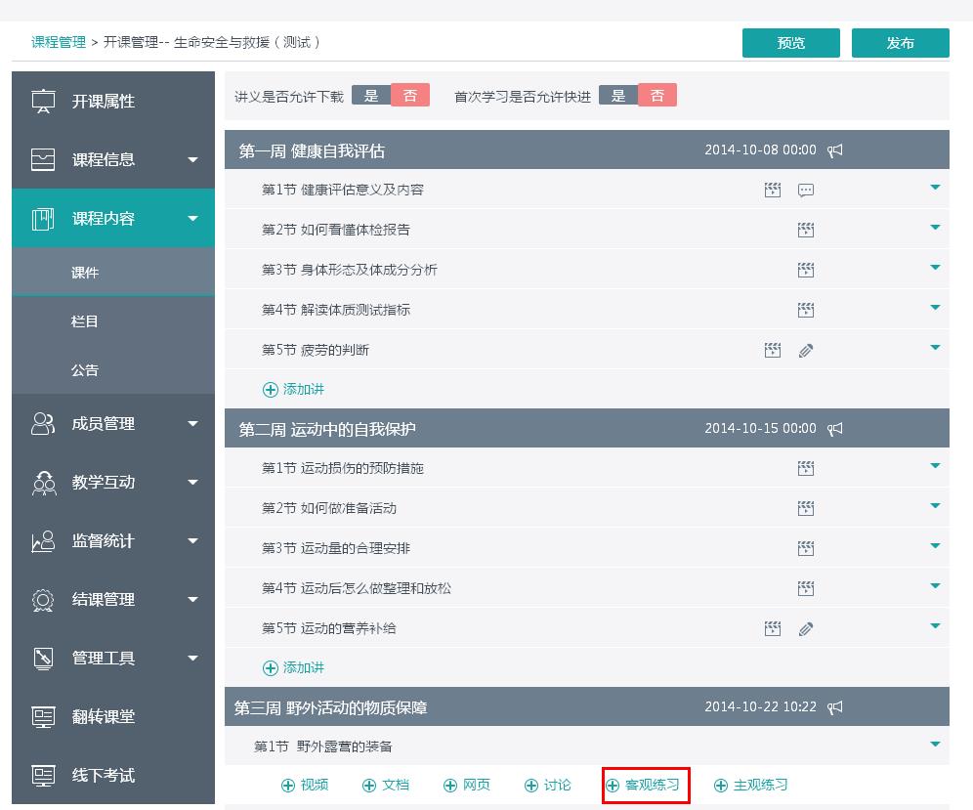973x810 pixels.
Task: Set 首次学习是否允许快进 to 是
Action: (x=618, y=96)
